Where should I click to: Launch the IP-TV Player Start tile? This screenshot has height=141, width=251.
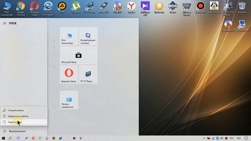pos(88,74)
